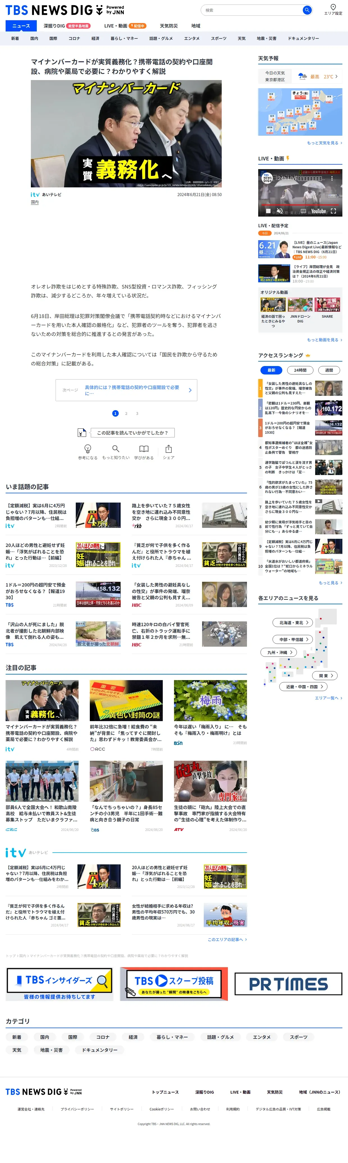Go to article page 2

click(x=126, y=413)
